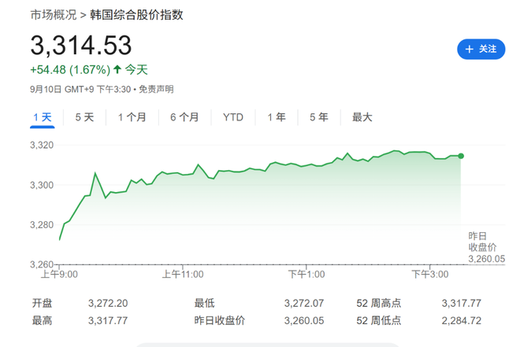
Task: Open the 市场概况 breadcrumb link
Action: pos(54,15)
